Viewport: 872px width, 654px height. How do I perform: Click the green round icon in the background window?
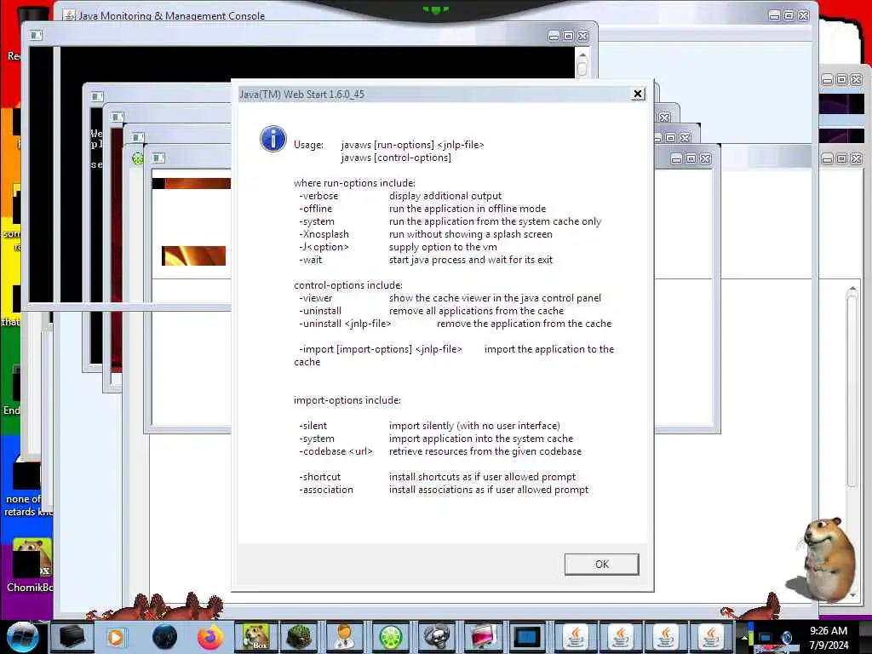point(137,159)
